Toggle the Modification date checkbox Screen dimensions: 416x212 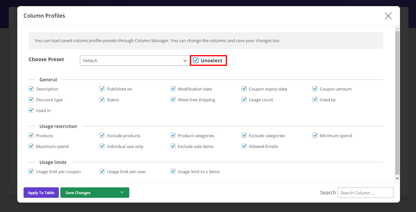[x=173, y=89]
